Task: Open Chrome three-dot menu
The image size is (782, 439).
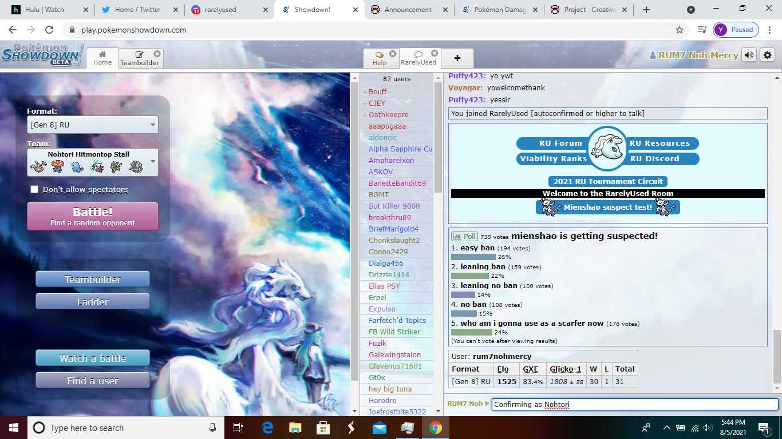Action: [770, 30]
